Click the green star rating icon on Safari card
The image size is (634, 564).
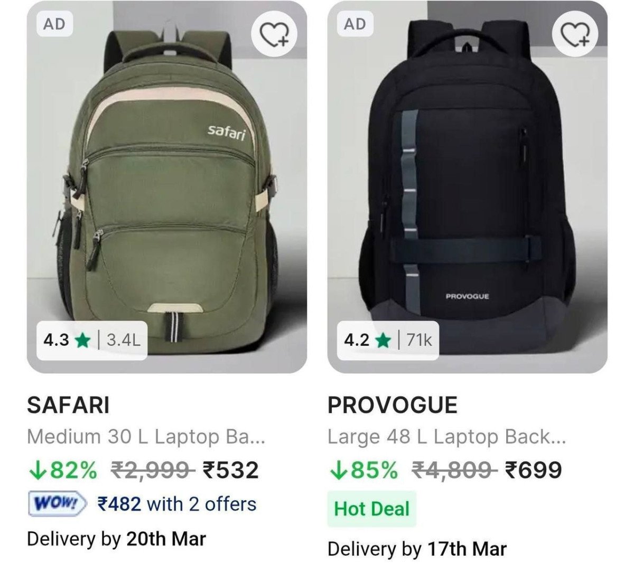click(x=82, y=341)
